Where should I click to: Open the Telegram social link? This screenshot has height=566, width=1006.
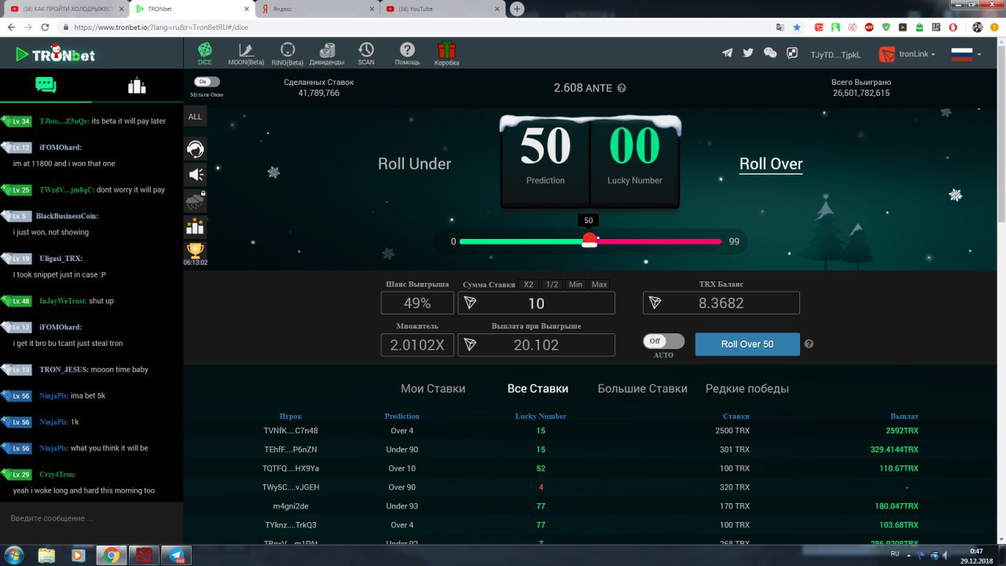click(727, 53)
